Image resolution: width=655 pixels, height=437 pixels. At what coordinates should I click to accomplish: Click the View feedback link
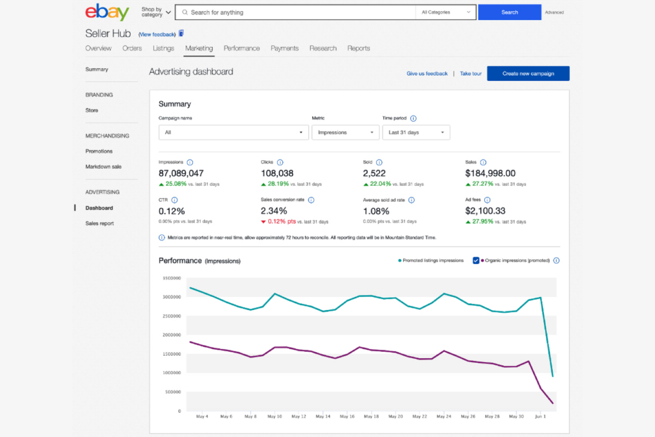pos(157,35)
